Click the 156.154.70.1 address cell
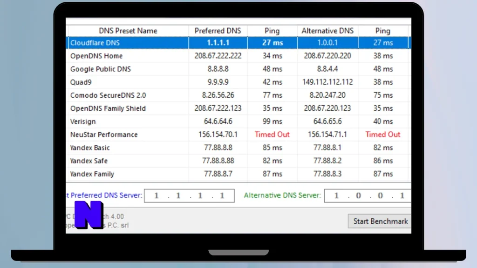477x268 pixels. [218, 134]
